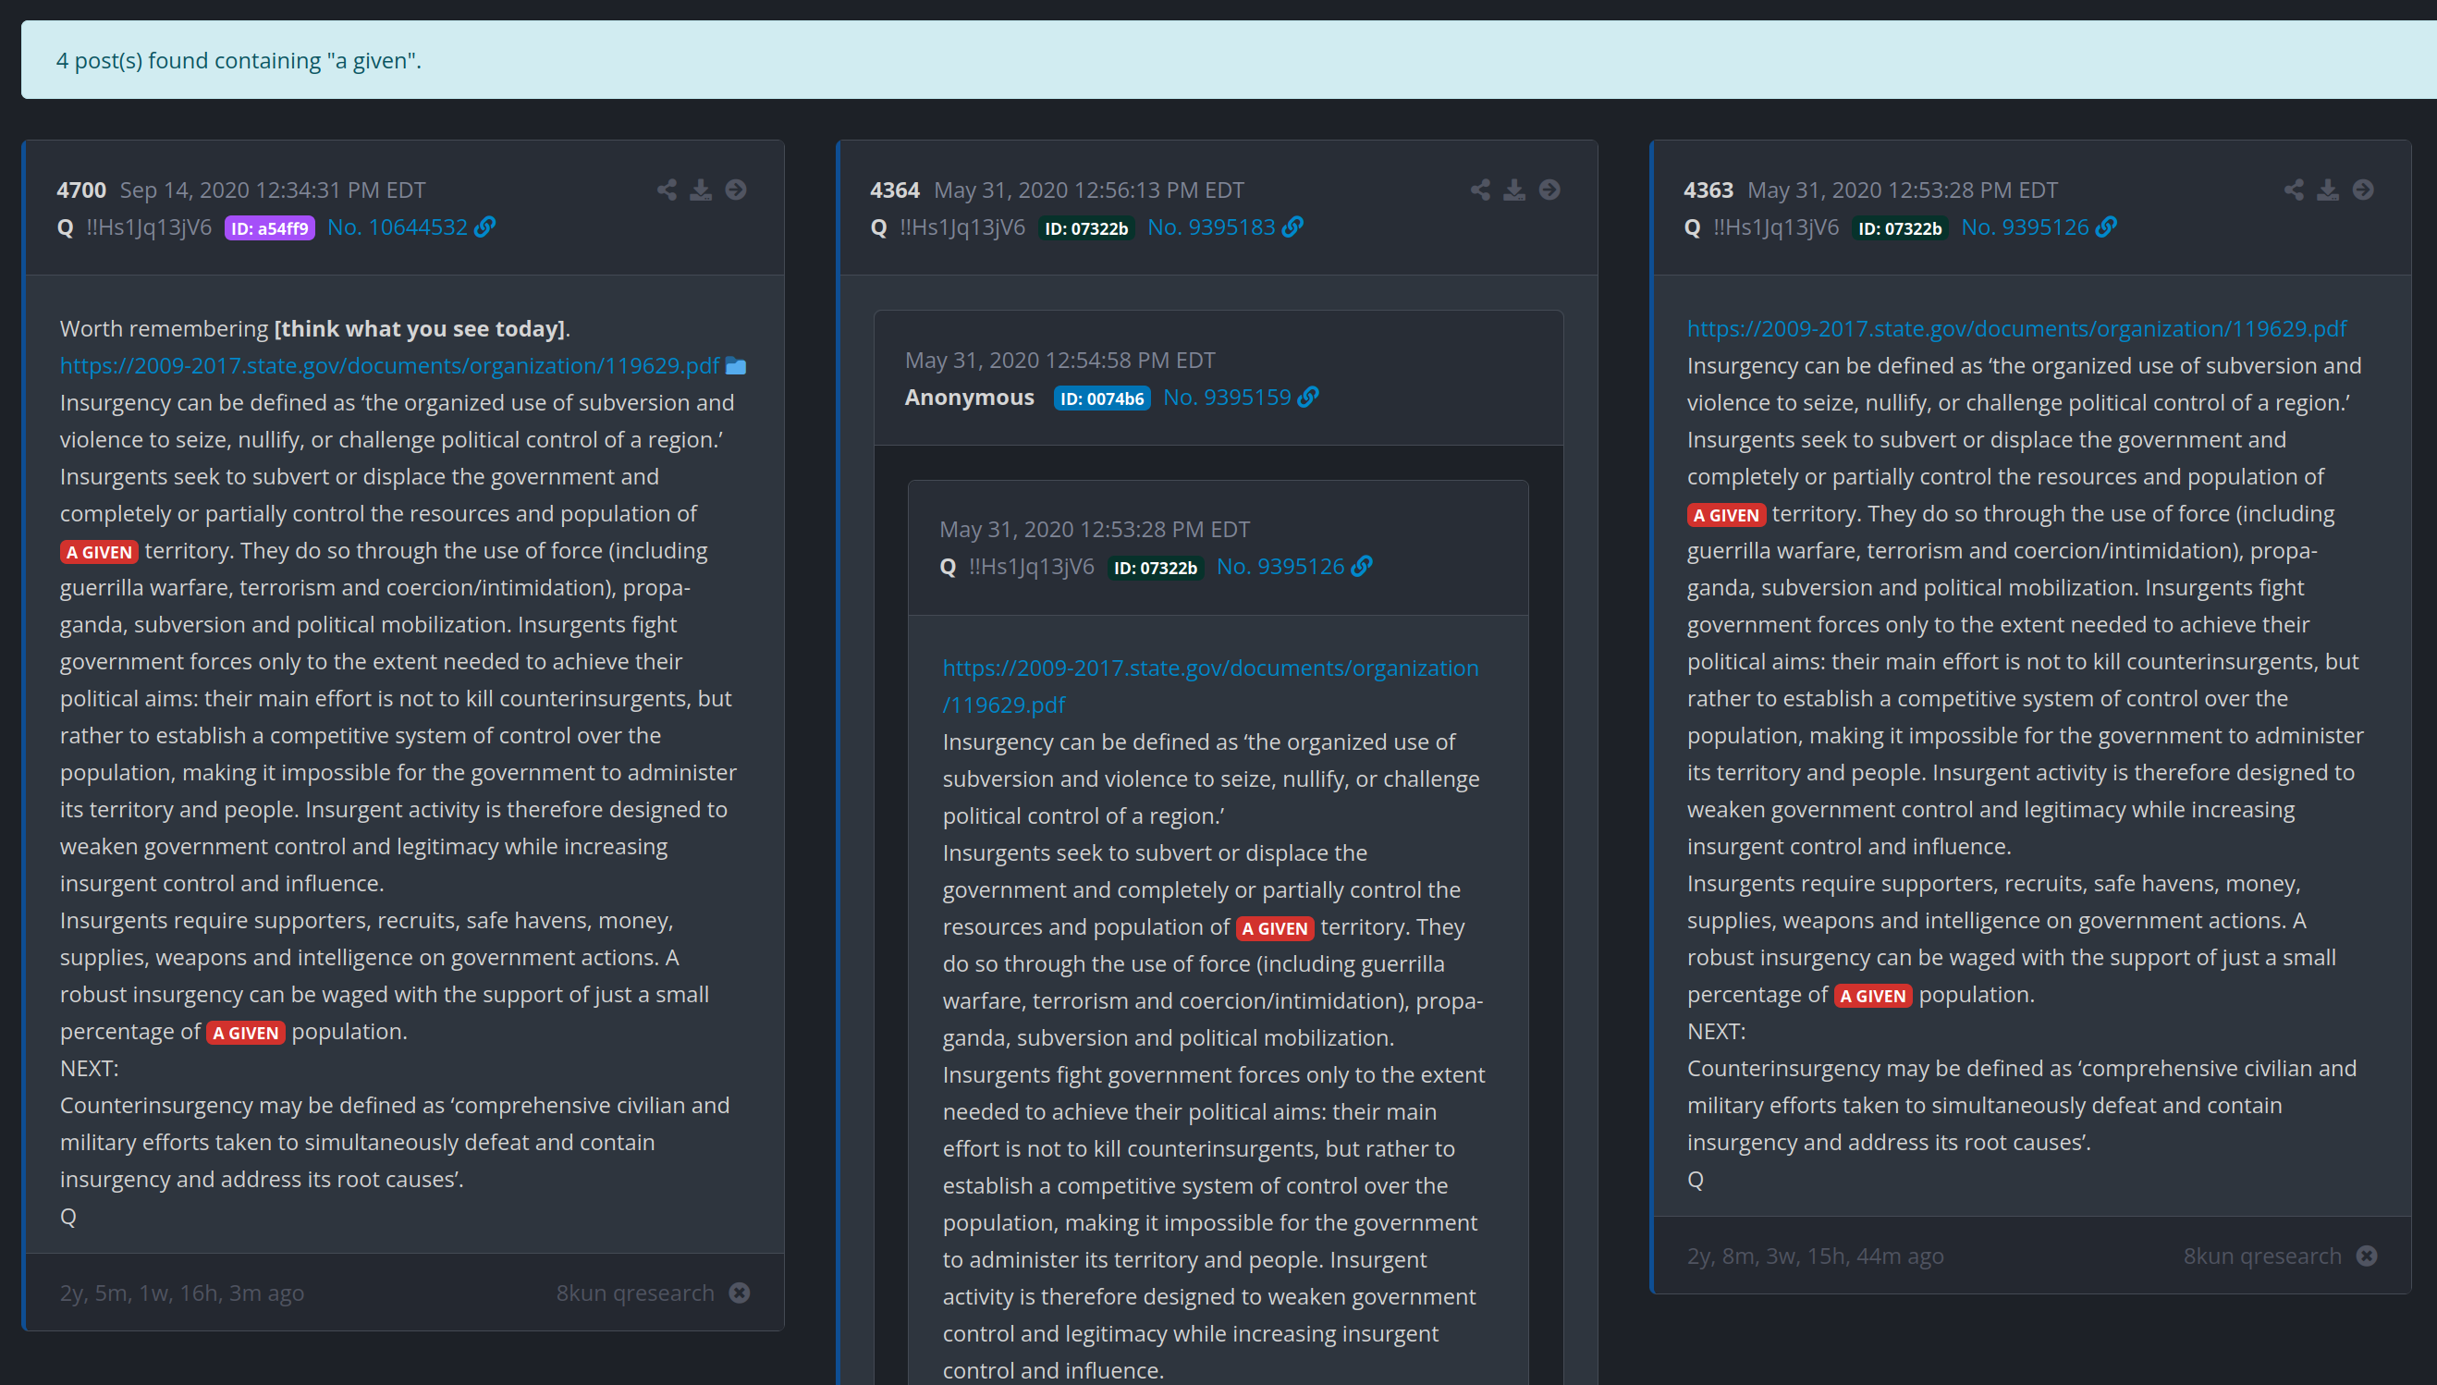
Task: Click first A GIVEN highlight in post 4363
Action: tap(1726, 516)
